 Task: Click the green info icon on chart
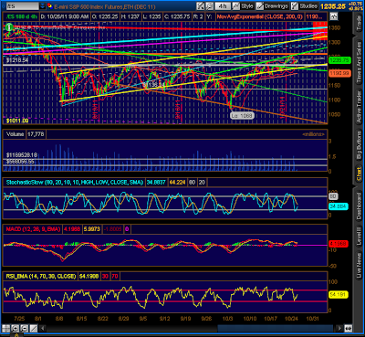[x=9, y=26]
